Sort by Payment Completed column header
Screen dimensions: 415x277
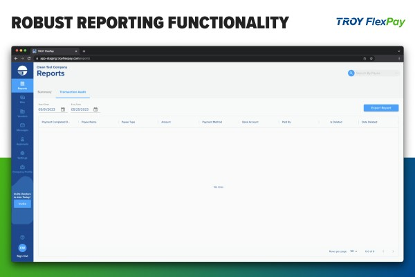pos(55,122)
